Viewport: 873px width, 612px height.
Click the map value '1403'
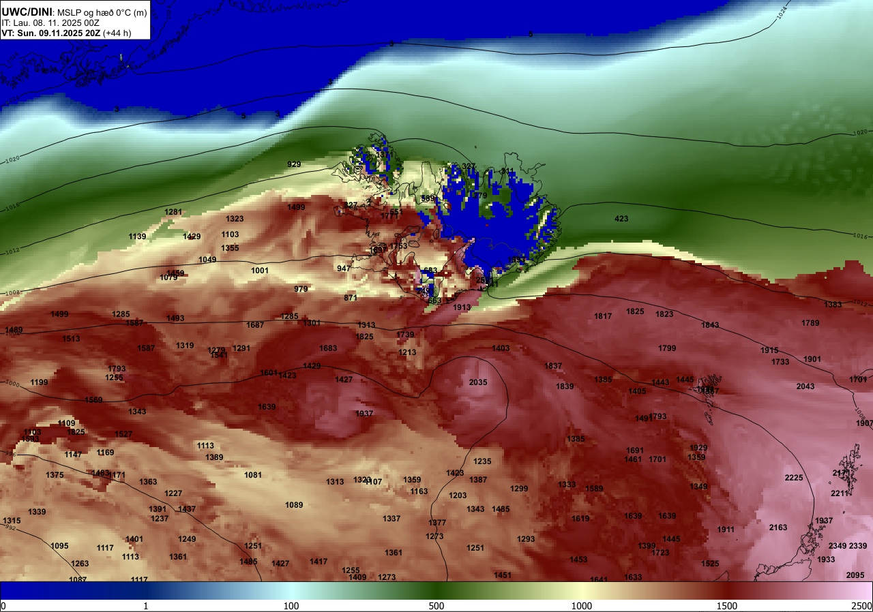pos(501,348)
